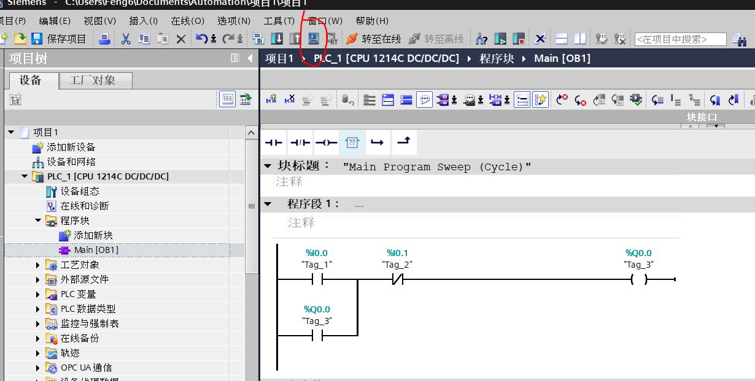Insert a normally open contact

click(x=274, y=143)
